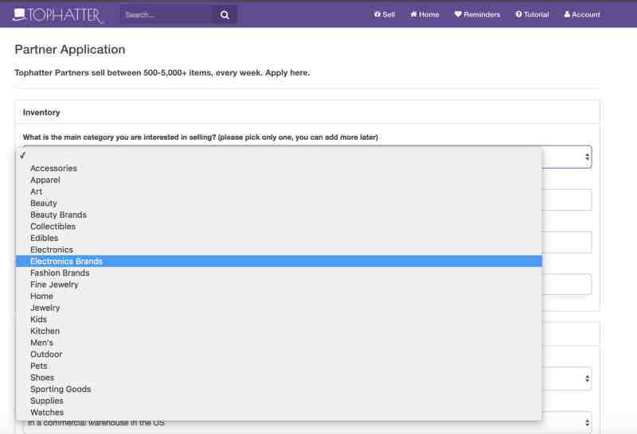Screen dimensions: 637x434
Task: Select Art category option
Action: point(279,192)
